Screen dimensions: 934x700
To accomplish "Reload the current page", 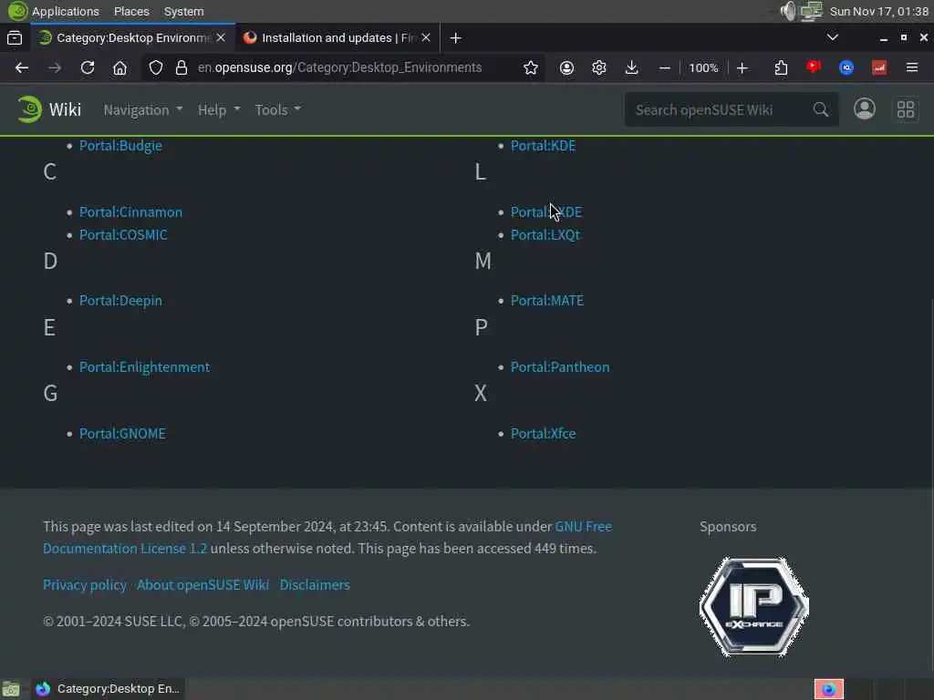I will pos(88,67).
